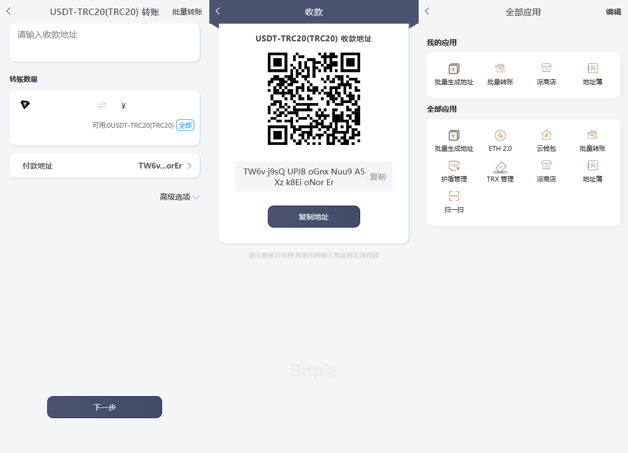Go back from the 全部应用 screen

pyautogui.click(x=427, y=11)
